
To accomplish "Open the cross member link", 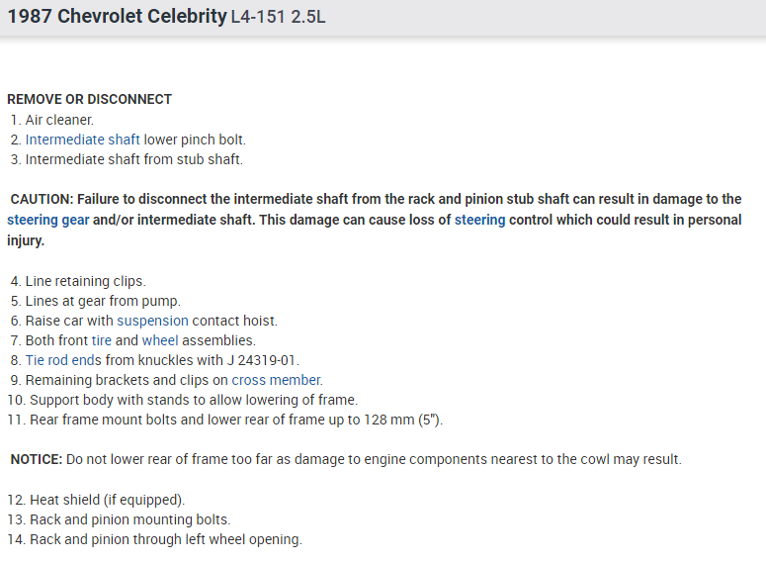I will pyautogui.click(x=276, y=380).
